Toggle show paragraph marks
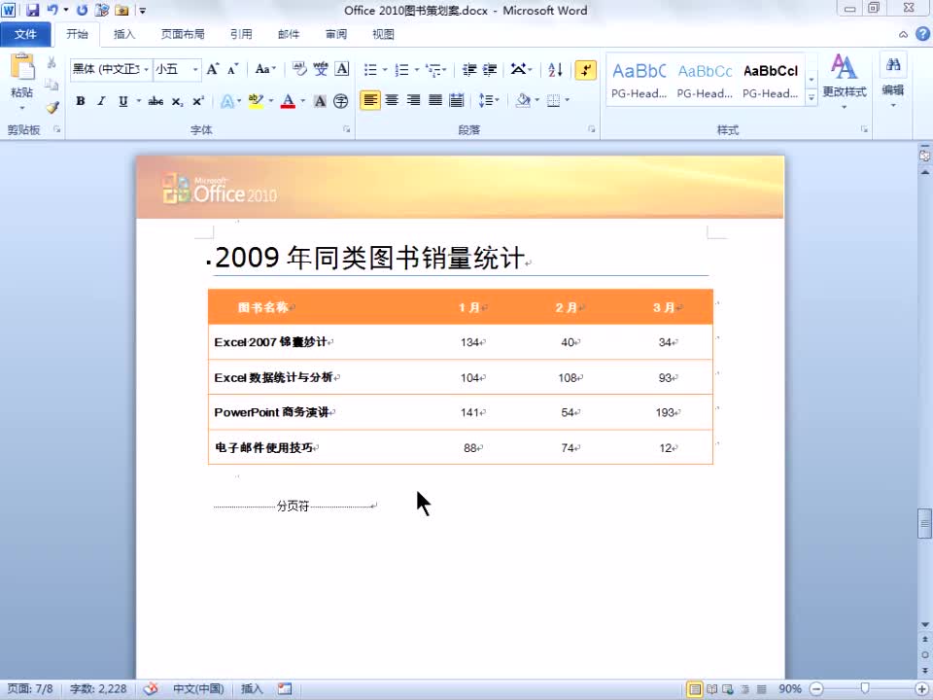Image resolution: width=933 pixels, height=700 pixels. (x=585, y=70)
